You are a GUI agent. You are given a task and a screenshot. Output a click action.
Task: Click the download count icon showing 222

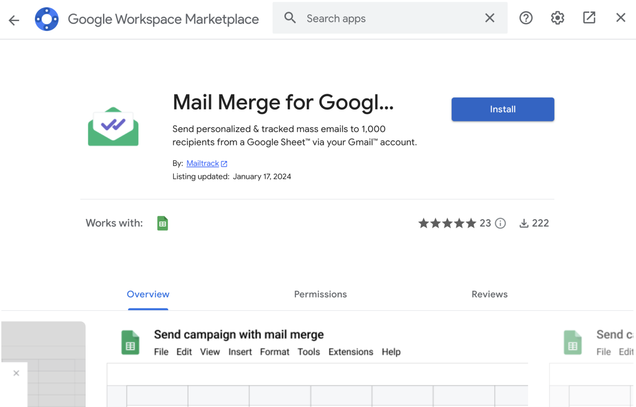523,223
